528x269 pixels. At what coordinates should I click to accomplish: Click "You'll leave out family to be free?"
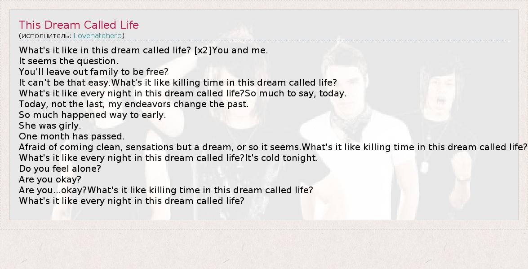pyautogui.click(x=93, y=72)
